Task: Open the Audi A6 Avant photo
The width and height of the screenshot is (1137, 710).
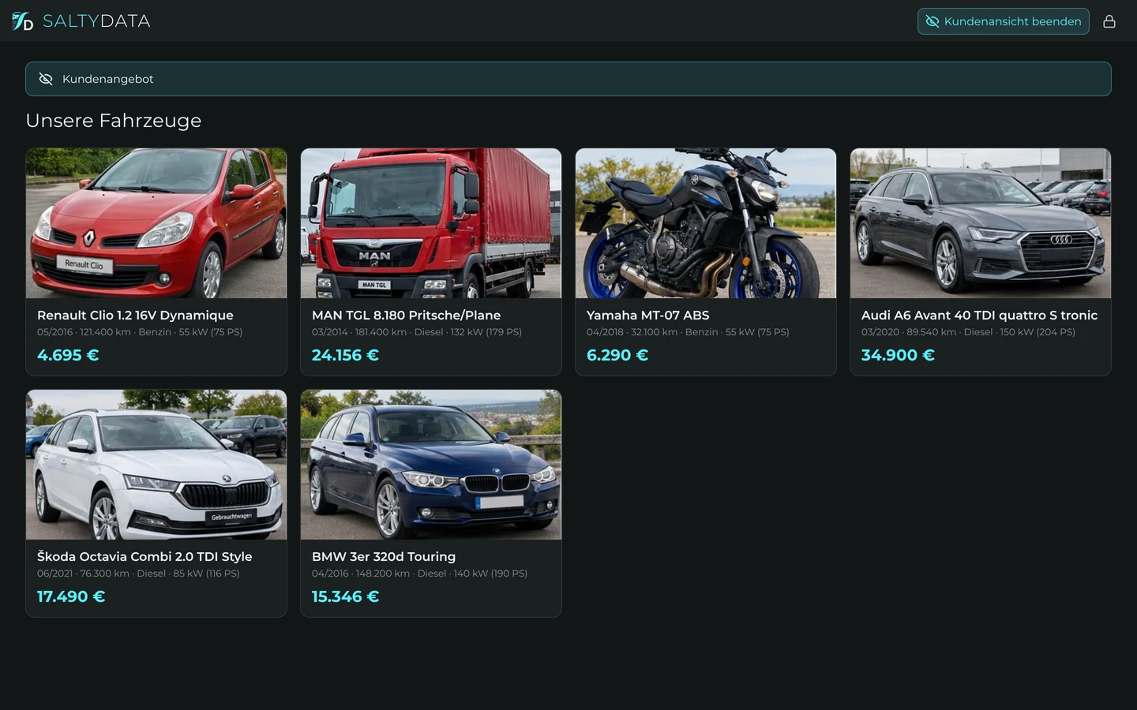Action: 981,223
